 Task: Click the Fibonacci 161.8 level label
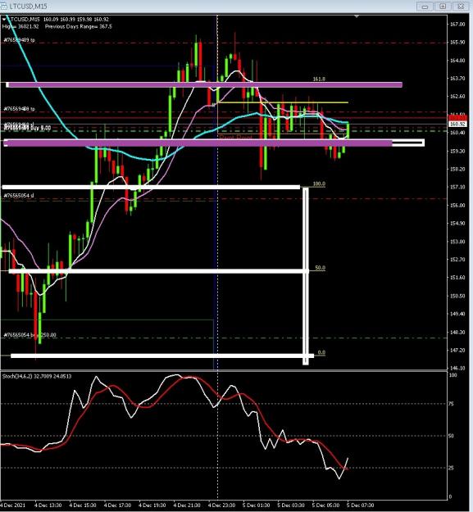(319, 79)
